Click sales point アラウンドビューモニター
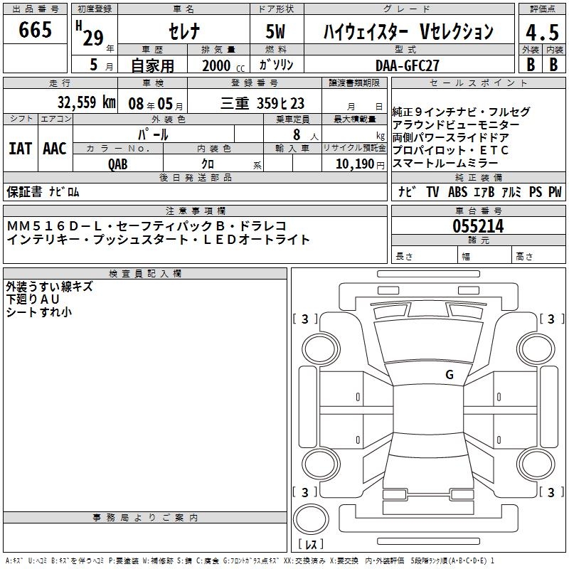Viewport: 569px width, 569px height. pyautogui.click(x=456, y=124)
